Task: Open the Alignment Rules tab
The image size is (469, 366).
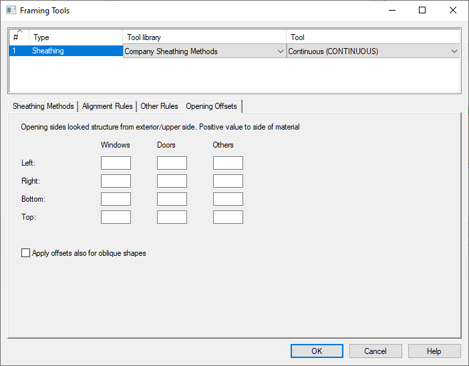Action: [107, 106]
